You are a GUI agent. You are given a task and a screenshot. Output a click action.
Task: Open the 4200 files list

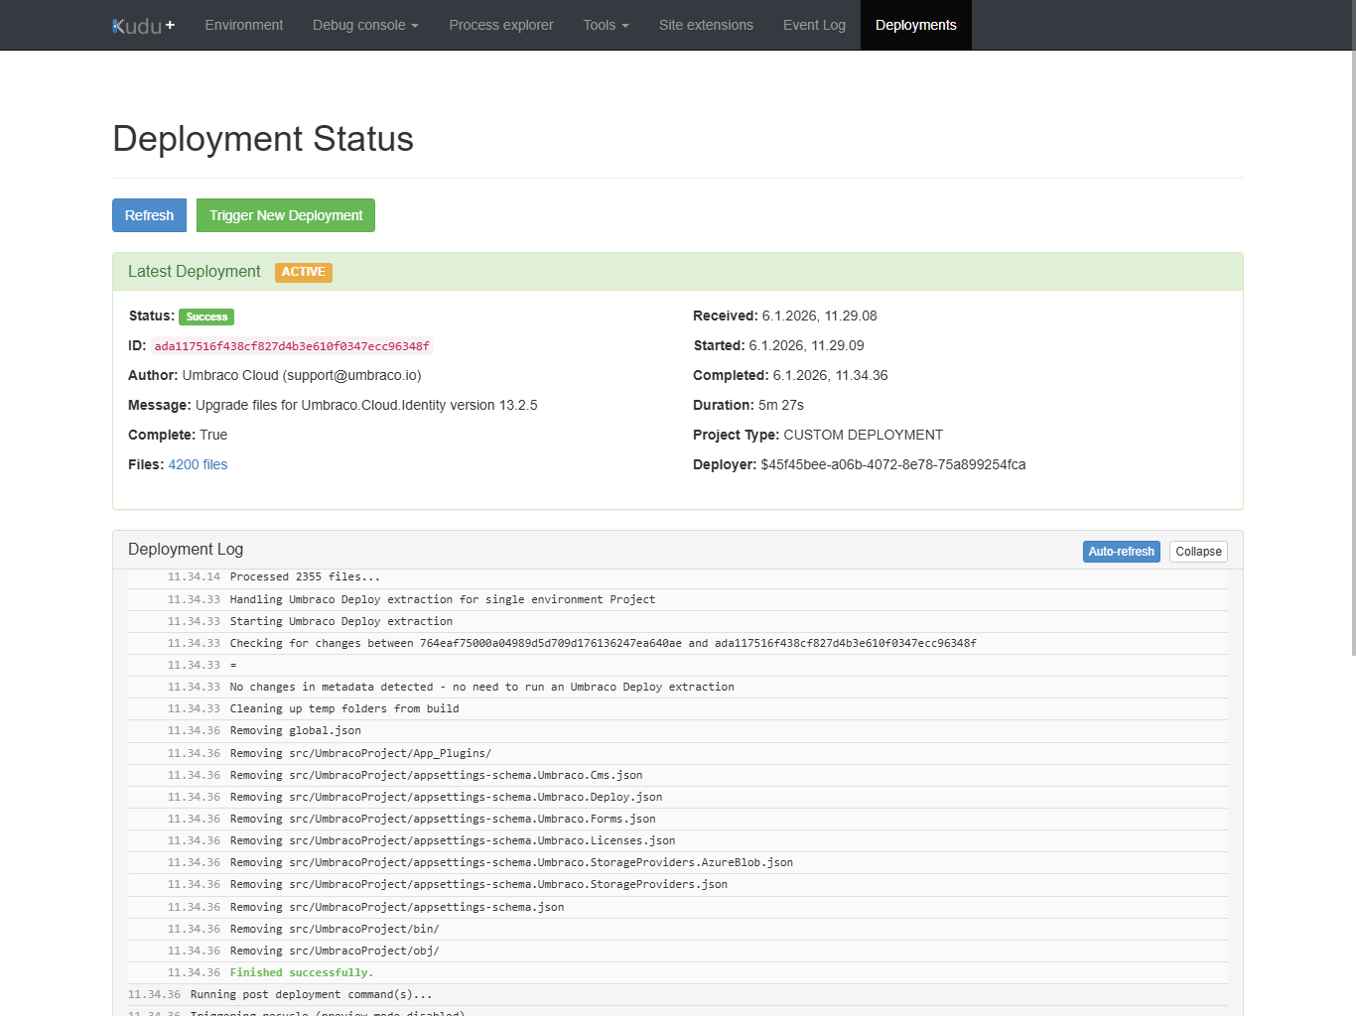198,464
